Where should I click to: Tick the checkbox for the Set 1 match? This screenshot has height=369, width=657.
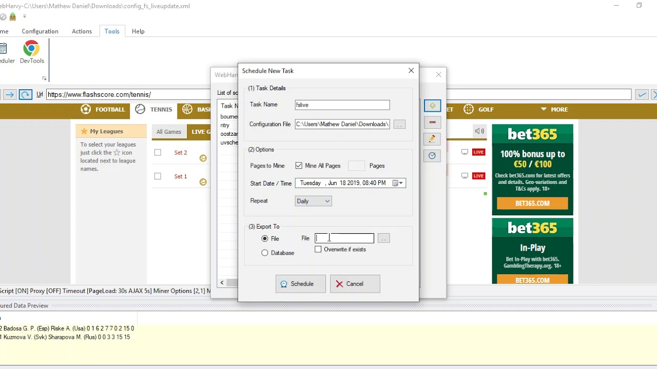[x=158, y=176]
